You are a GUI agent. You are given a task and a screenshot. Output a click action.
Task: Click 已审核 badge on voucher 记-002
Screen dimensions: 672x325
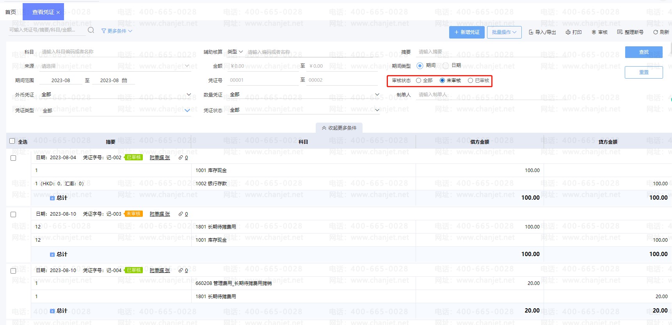[134, 158]
